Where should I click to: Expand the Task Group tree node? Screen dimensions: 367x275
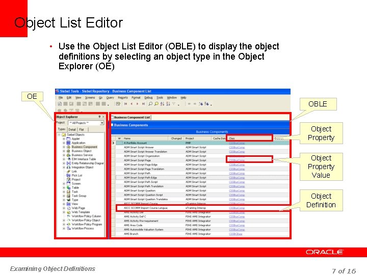click(x=64, y=196)
